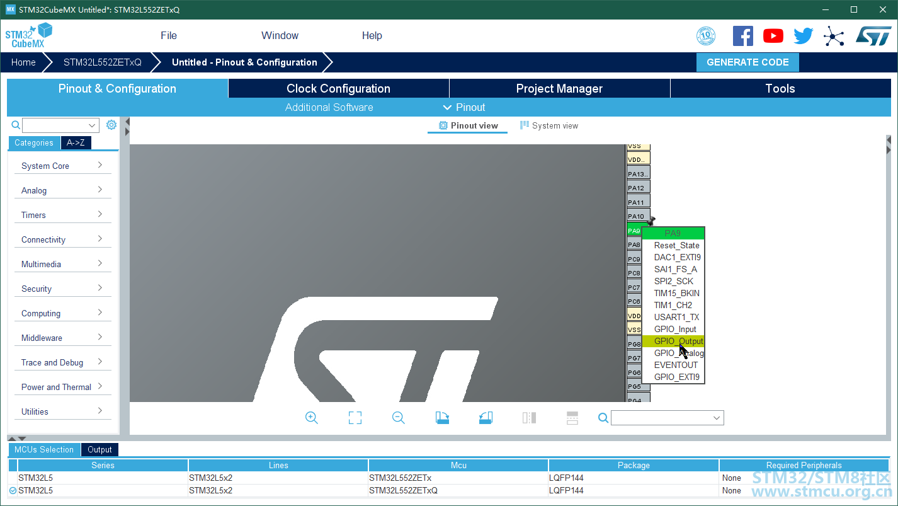Open the Facebook icon link
Viewport: 898px width, 506px height.
(743, 36)
